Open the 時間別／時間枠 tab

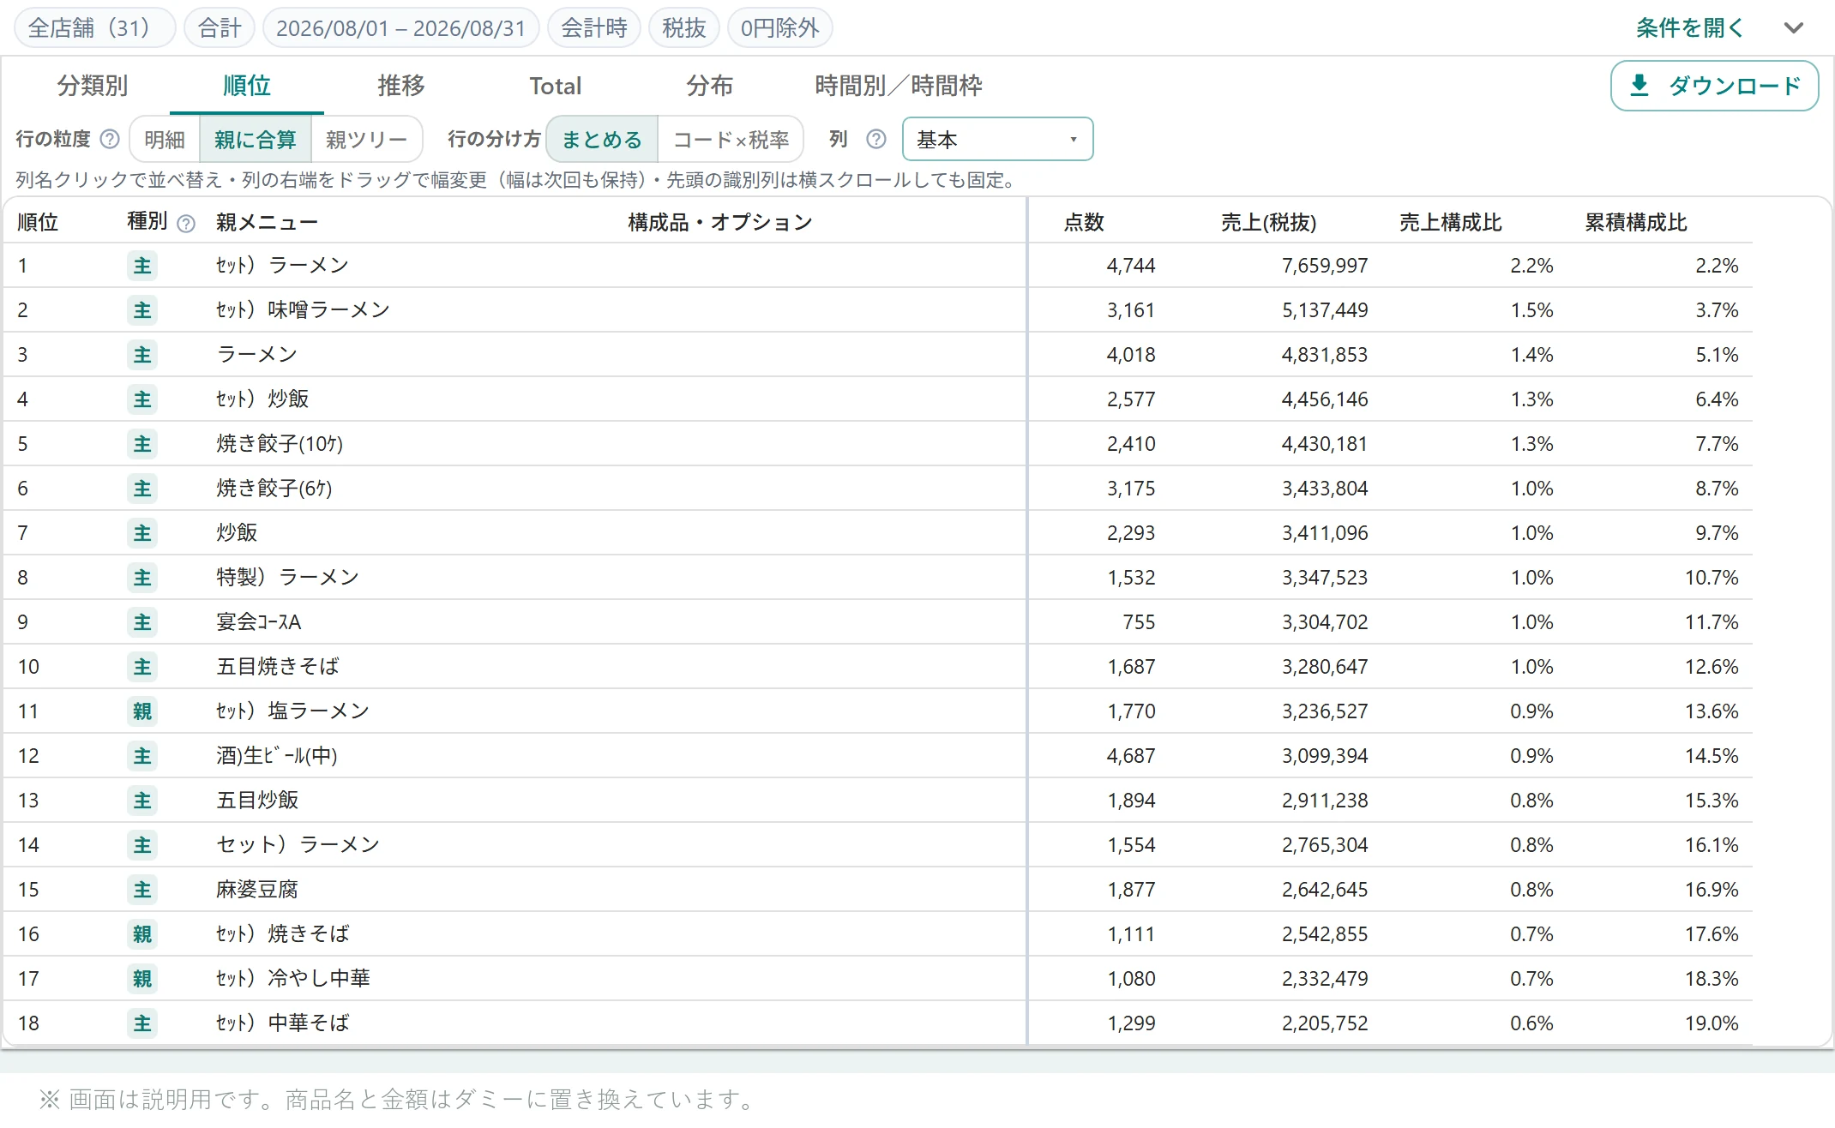click(899, 86)
